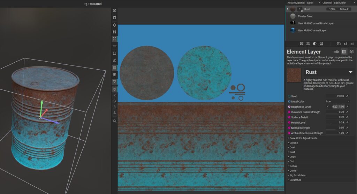The image size is (357, 194).
Task: Click the funnel filter icon
Action: pos(114,82)
